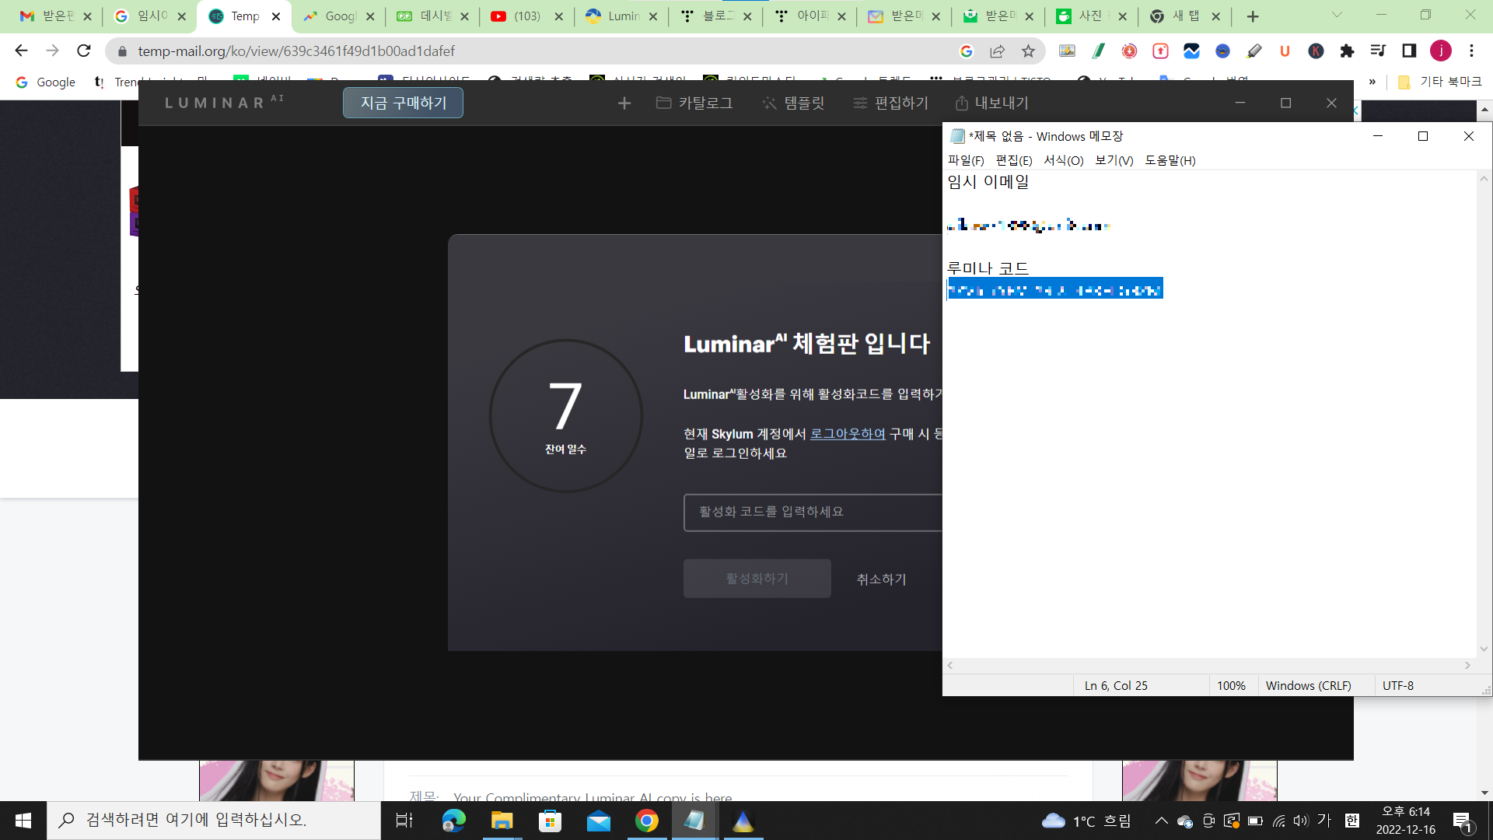Open Chrome extensions puzzle icon
Viewport: 1493px width, 840px height.
click(x=1347, y=51)
